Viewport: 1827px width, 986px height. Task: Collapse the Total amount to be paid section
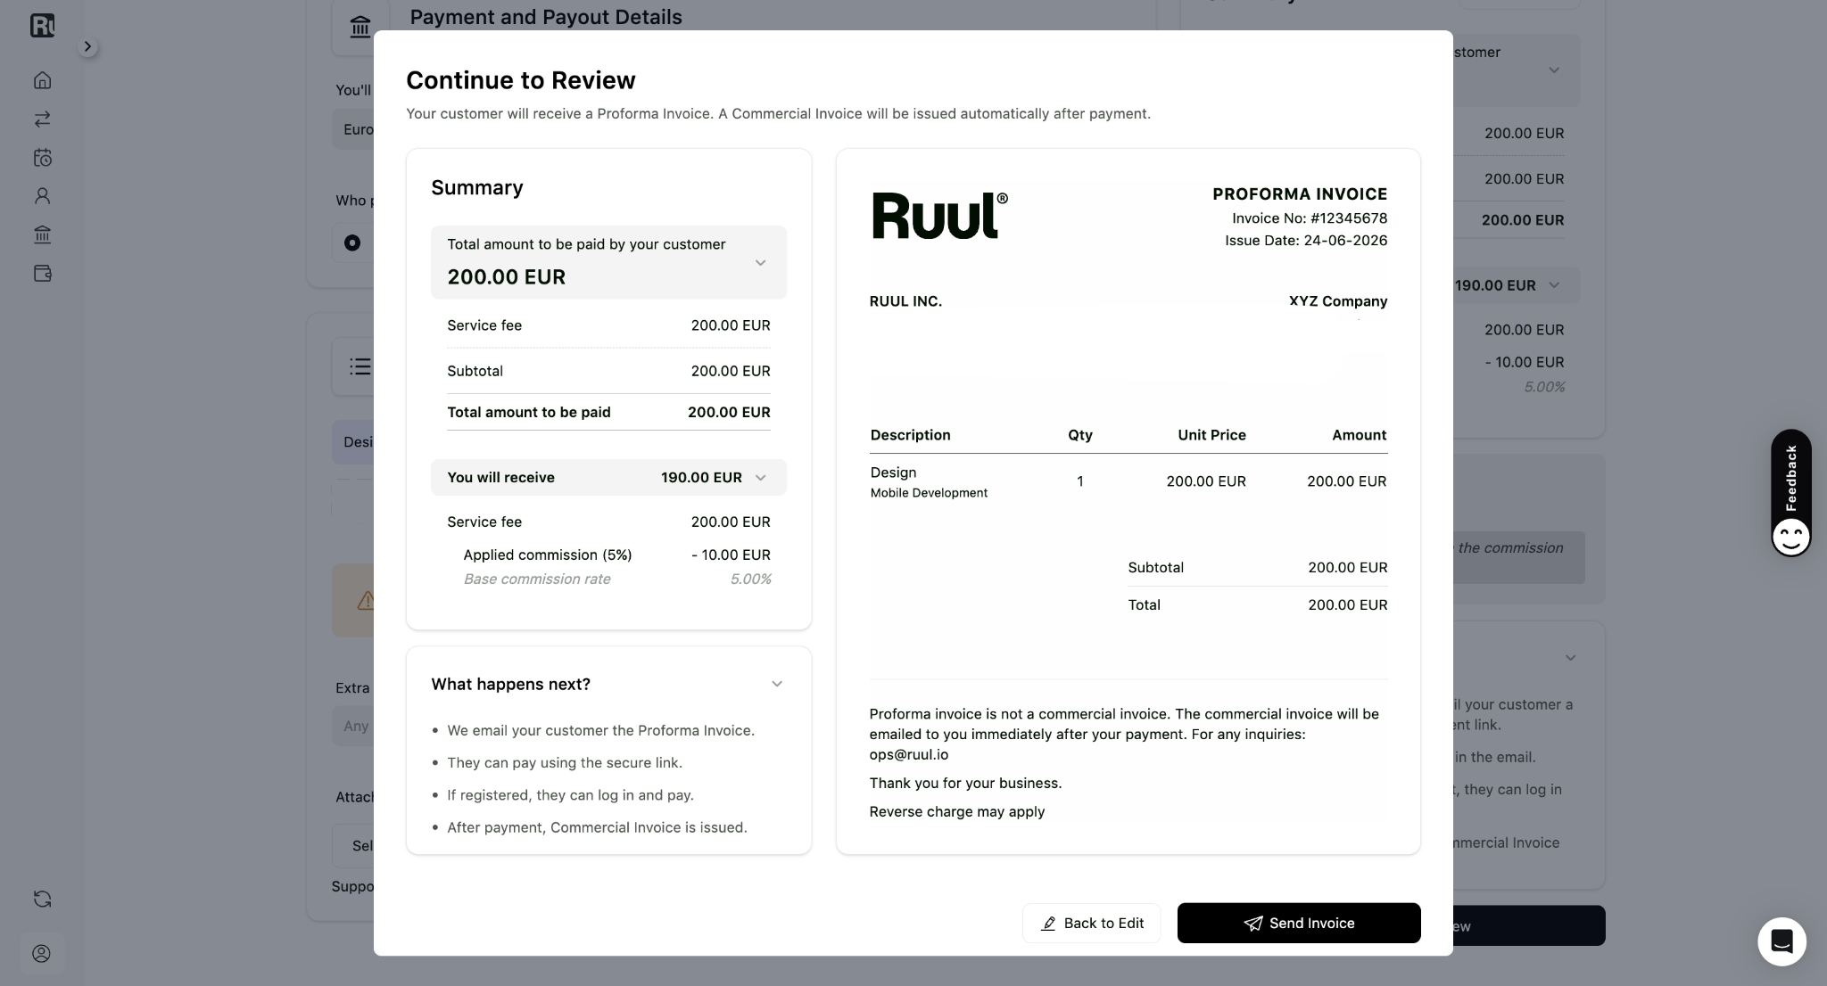pyautogui.click(x=760, y=263)
